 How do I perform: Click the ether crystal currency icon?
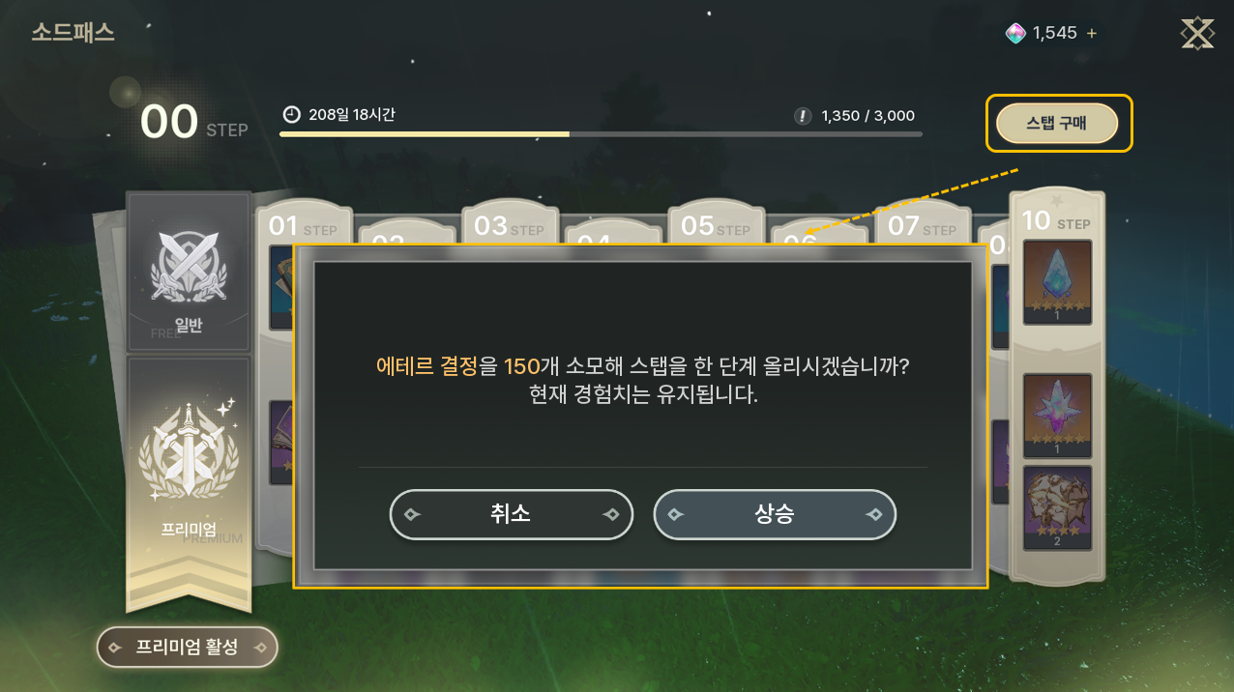point(1015,34)
